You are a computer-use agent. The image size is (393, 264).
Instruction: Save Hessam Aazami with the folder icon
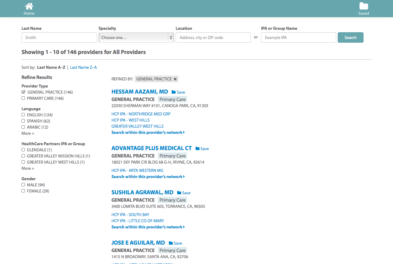coord(174,92)
